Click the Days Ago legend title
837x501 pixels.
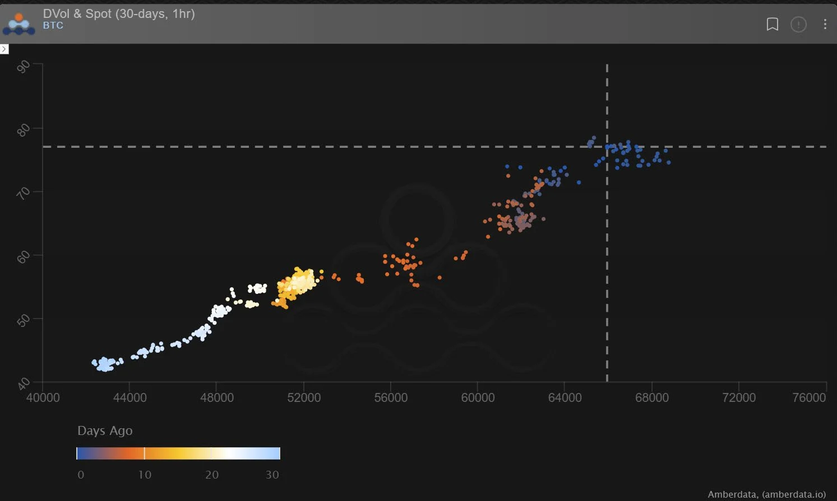(x=105, y=430)
